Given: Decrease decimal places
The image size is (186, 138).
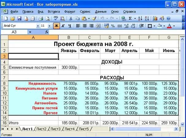Looking at the screenshot, I should (133, 26).
